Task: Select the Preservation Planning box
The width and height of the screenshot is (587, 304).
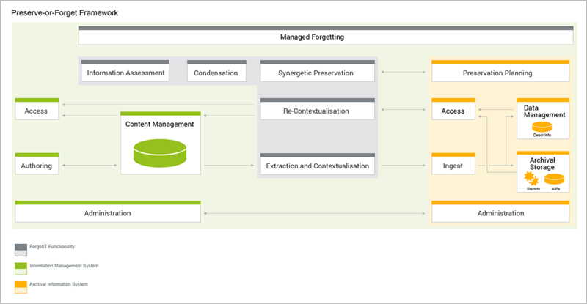Action: [500, 70]
